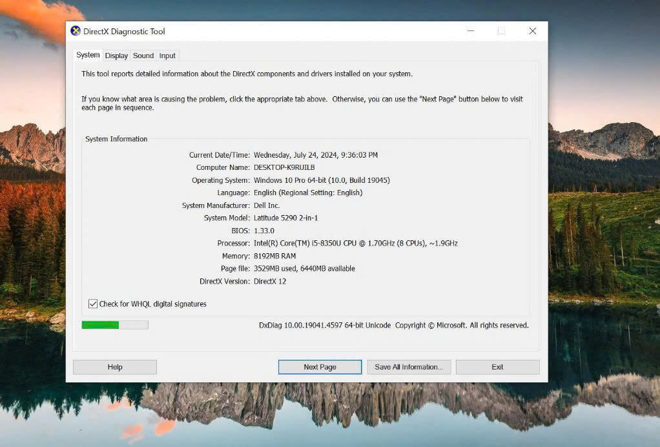Switch to the Display tab
The image size is (660, 447).
coord(116,56)
